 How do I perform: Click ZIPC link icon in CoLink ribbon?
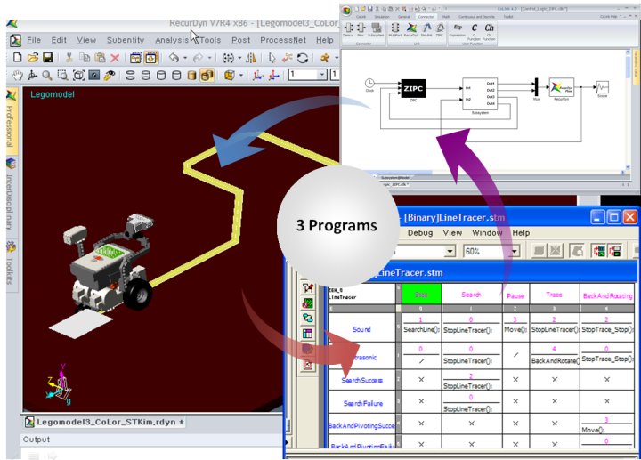click(440, 30)
